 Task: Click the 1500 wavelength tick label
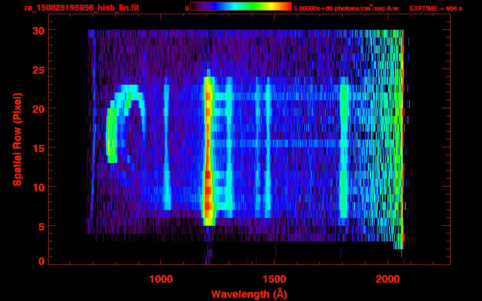(274, 279)
